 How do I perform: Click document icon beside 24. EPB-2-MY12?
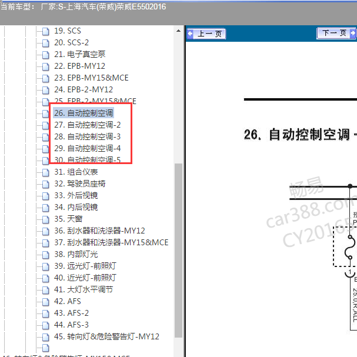click(x=46, y=91)
